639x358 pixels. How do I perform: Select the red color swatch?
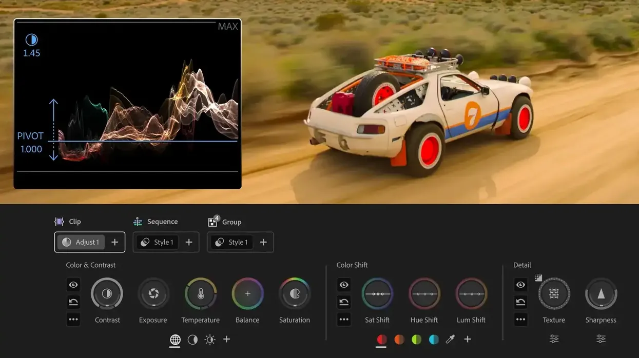point(382,340)
